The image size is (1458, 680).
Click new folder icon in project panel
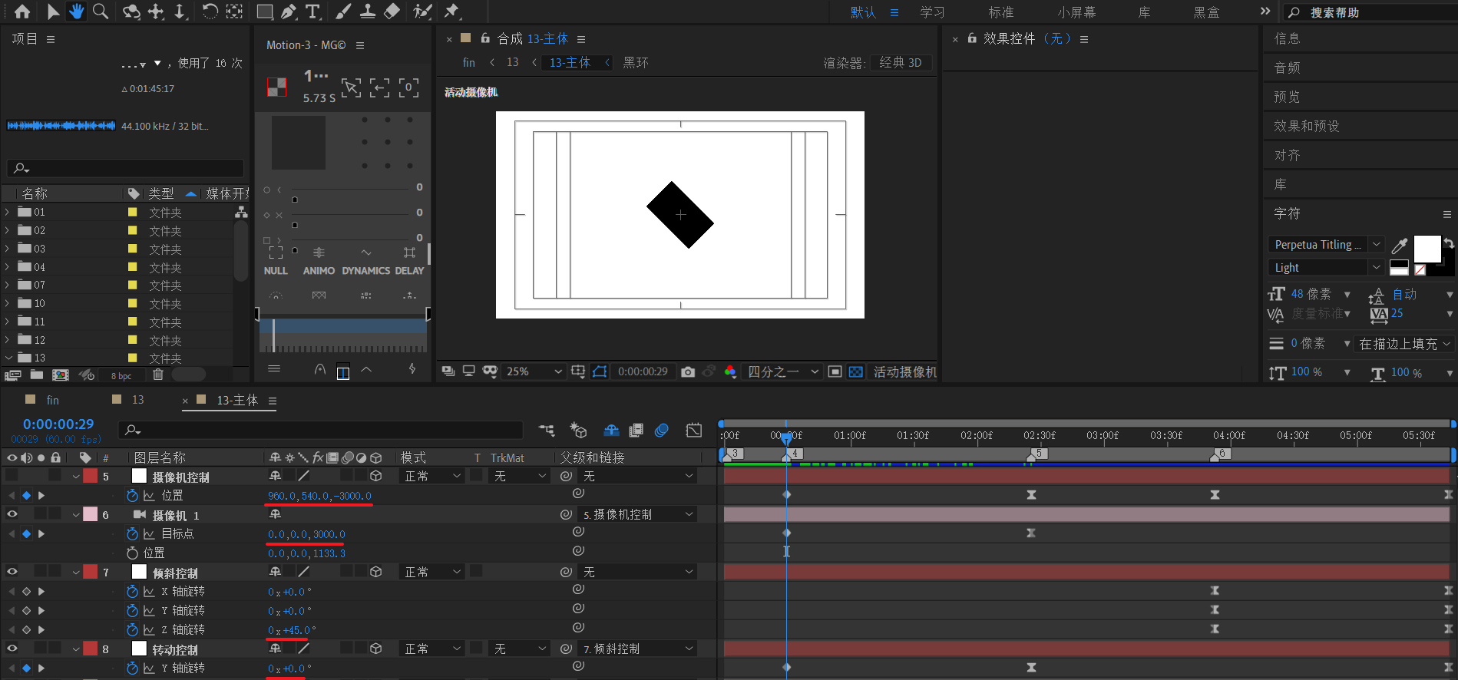point(36,375)
